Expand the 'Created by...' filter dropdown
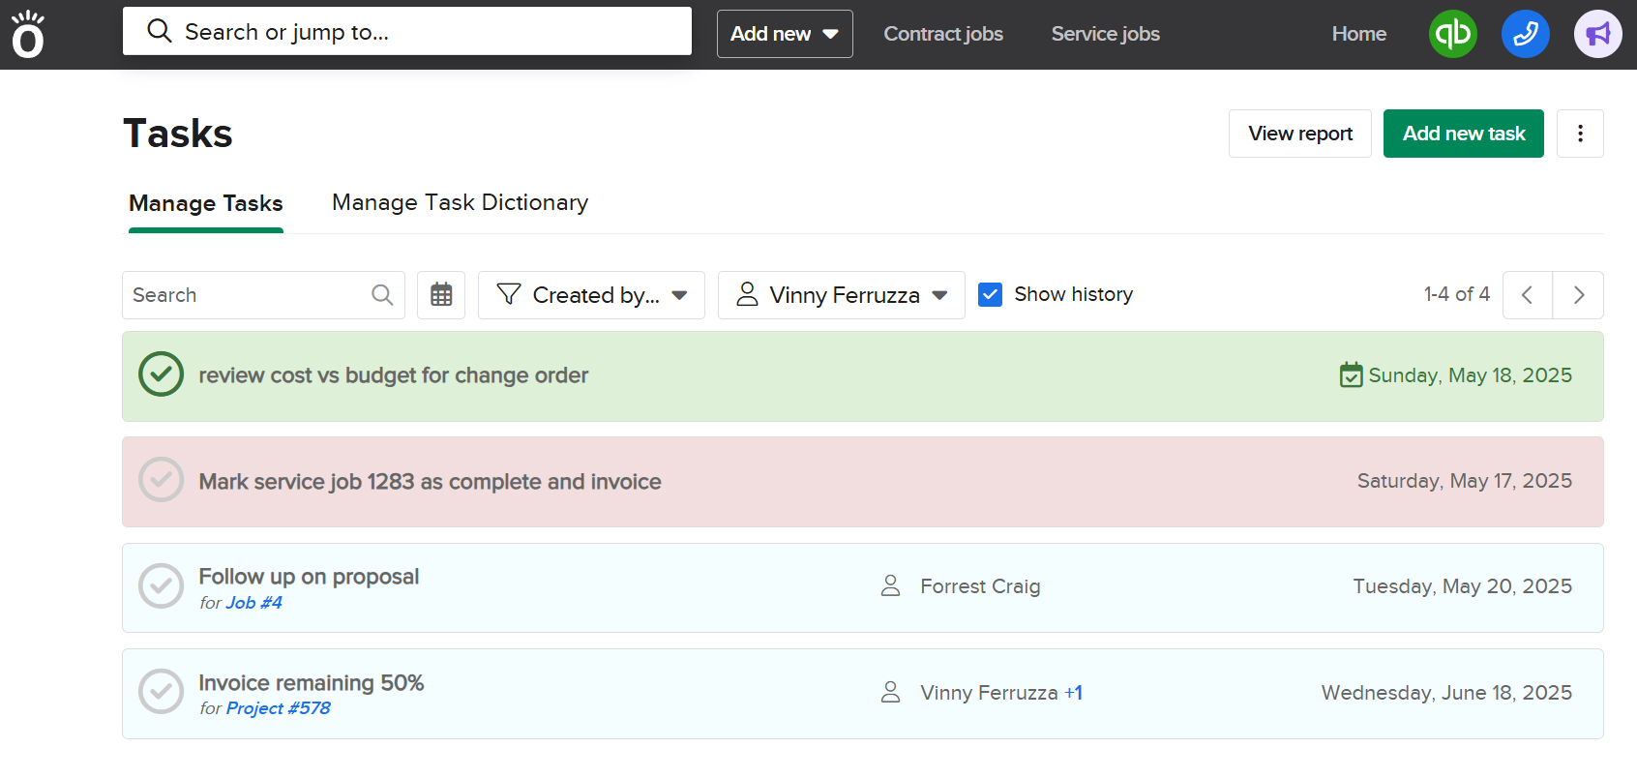The image size is (1637, 778). pos(591,295)
